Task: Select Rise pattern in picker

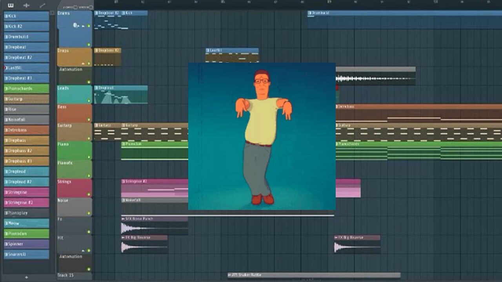Action: 26,109
